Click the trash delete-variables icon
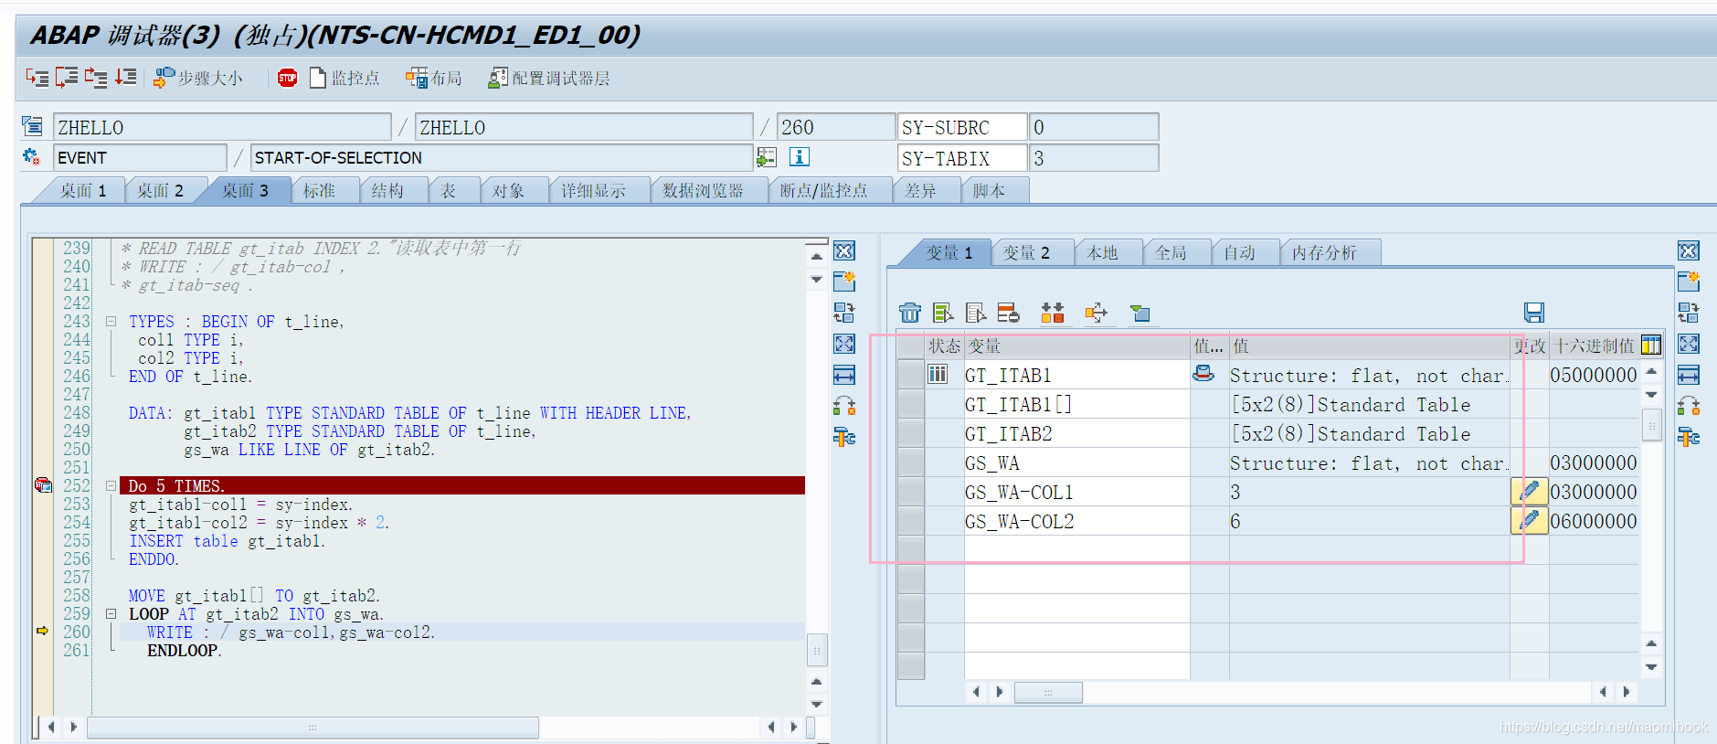This screenshot has width=1717, height=744. click(x=910, y=313)
